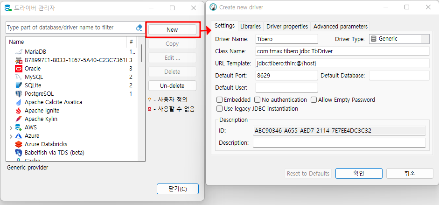This screenshot has height=205, width=439.
Task: Check the No authentication option
Action: click(x=257, y=100)
